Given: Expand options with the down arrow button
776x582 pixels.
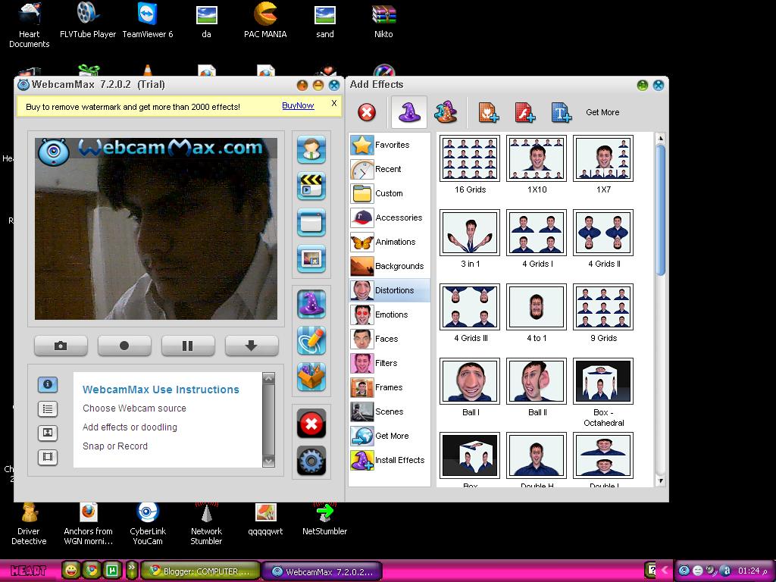Looking at the screenshot, I should pos(251,346).
